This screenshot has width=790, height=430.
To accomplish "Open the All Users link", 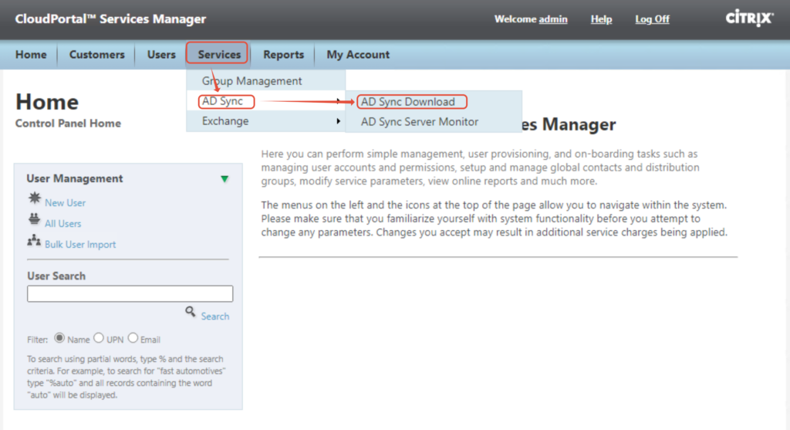I will 62,223.
